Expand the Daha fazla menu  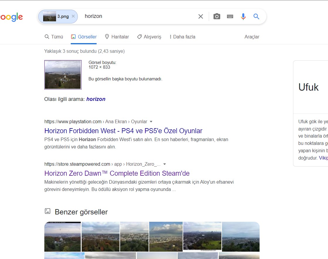182,37
